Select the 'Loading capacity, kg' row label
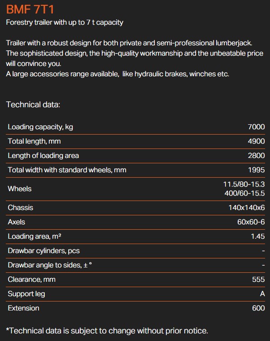Screen dimensions: 270x341 (40, 127)
